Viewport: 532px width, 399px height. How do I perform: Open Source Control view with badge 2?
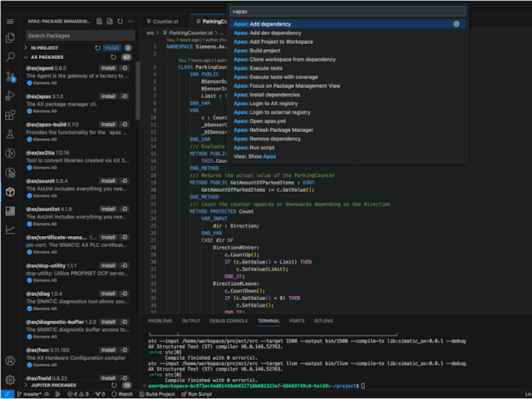[x=10, y=76]
